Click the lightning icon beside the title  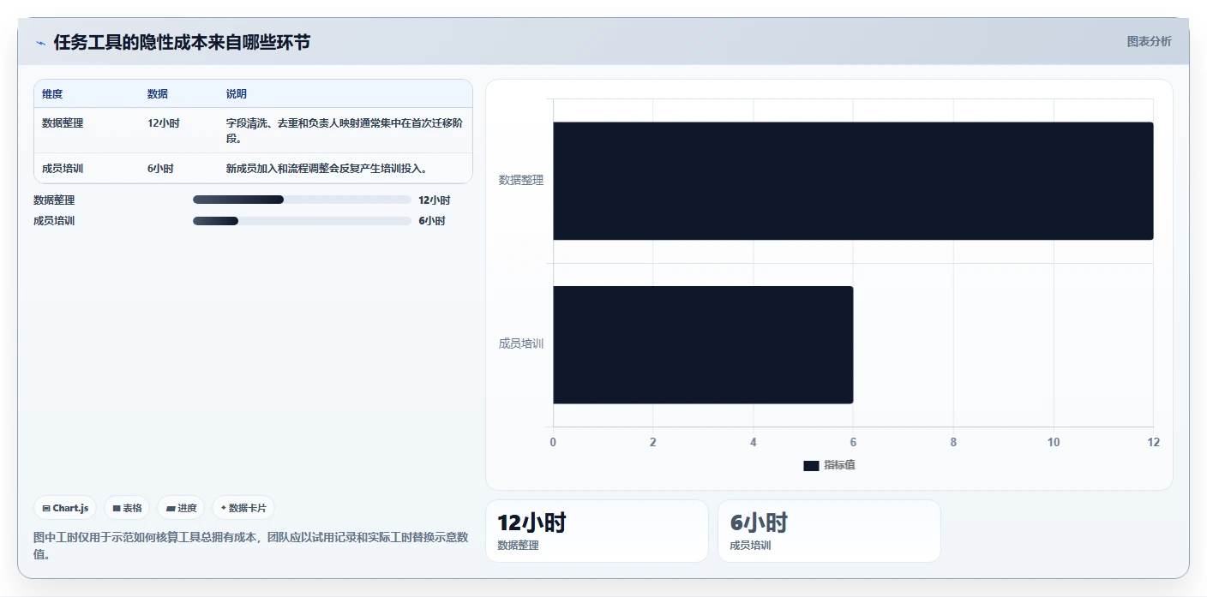click(x=40, y=43)
